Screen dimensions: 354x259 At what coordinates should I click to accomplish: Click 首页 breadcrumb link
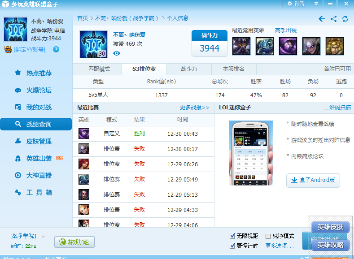coord(83,18)
